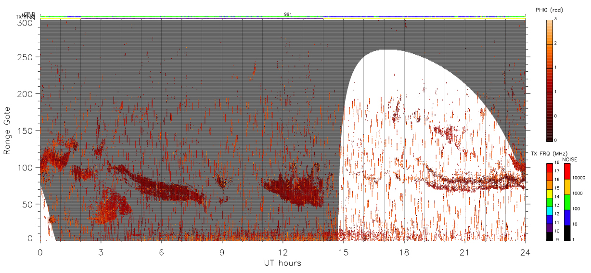Click the purple segment of the TX FRQ color bar

(550, 228)
